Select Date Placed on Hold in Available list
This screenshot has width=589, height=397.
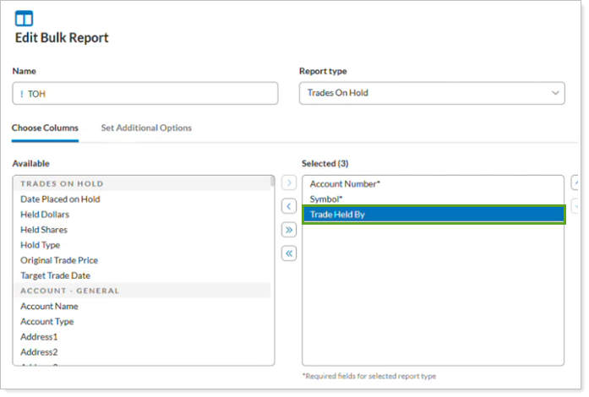(60, 199)
